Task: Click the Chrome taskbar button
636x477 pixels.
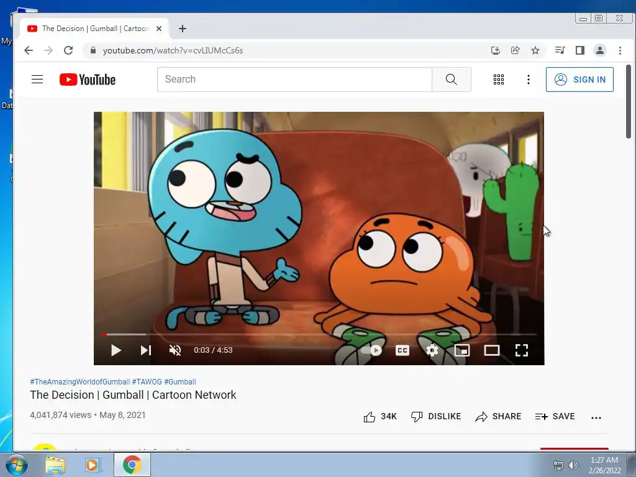Action: tap(132, 465)
